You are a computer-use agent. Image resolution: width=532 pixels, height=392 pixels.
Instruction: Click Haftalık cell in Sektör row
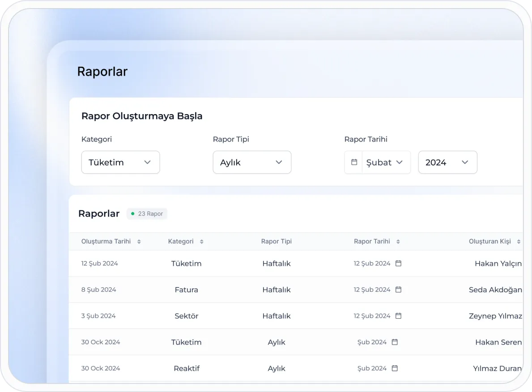tap(277, 316)
